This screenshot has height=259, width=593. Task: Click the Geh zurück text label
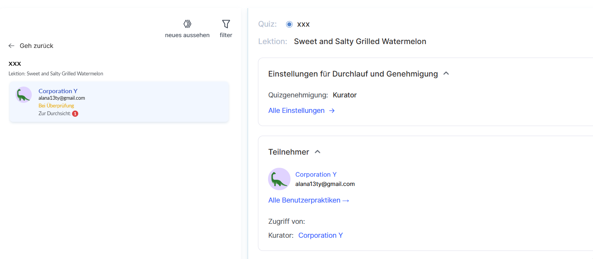[36, 46]
